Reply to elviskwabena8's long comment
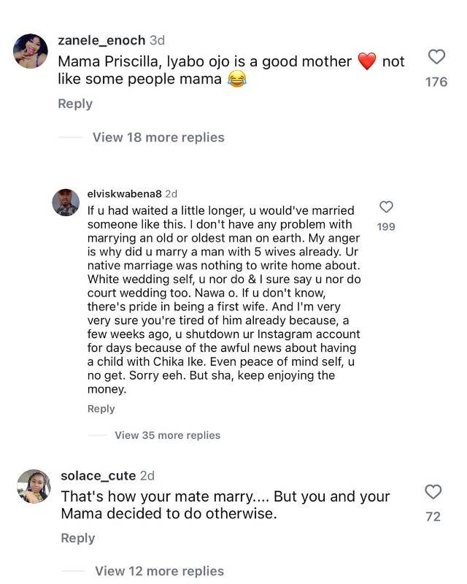 click(x=101, y=409)
